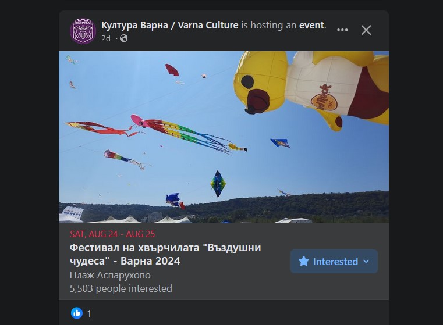Click the blue thumbs-up reaction icon
The height and width of the screenshot is (325, 443).
pyautogui.click(x=77, y=313)
